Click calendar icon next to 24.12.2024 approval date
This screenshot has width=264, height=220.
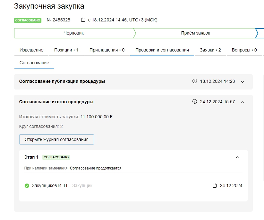point(215,186)
